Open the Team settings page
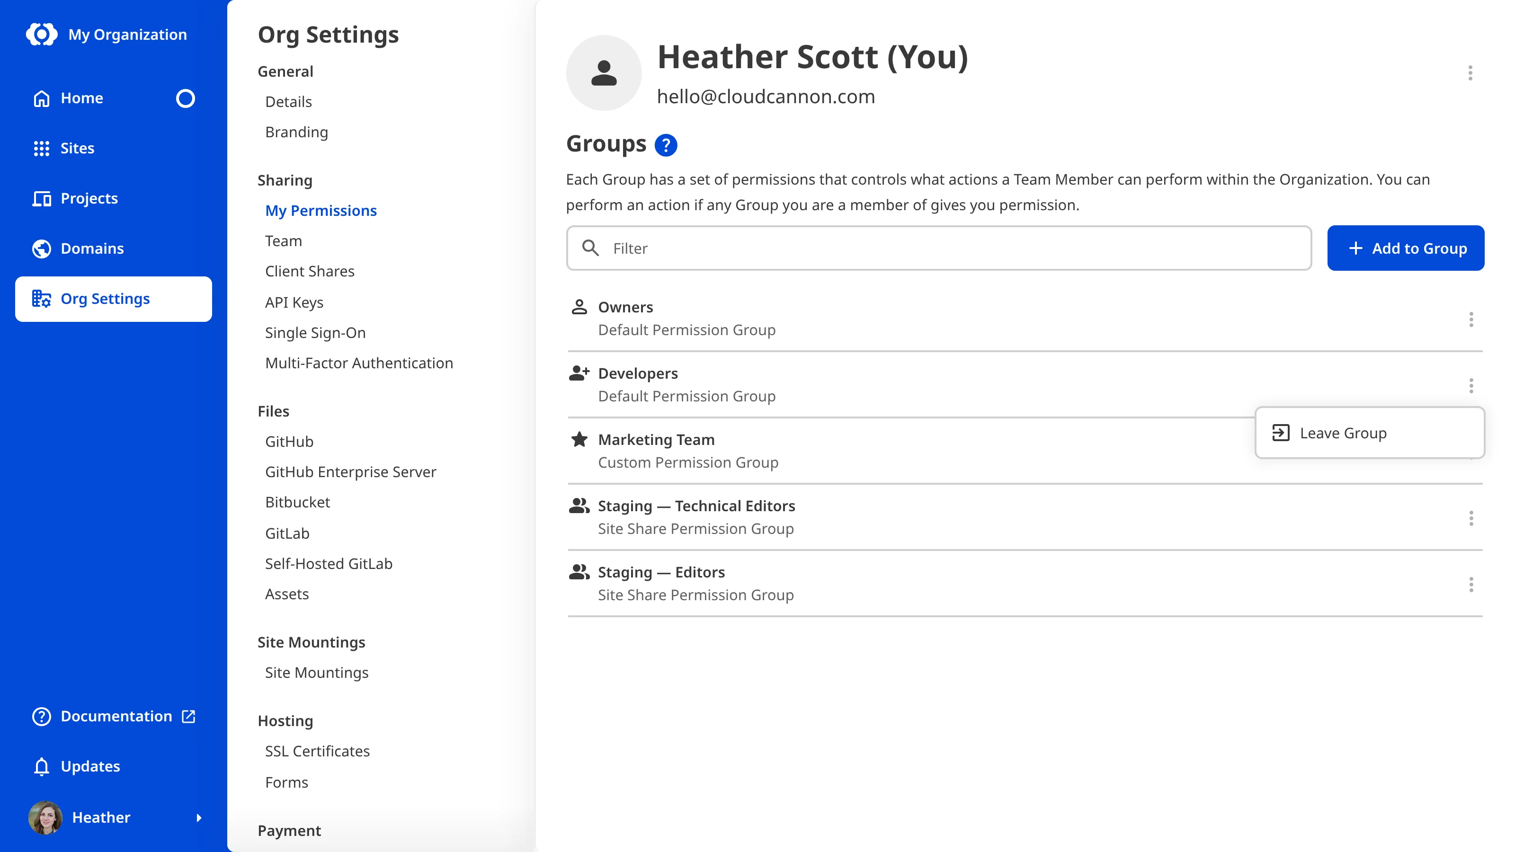Viewport: 1515px width, 852px height. point(284,241)
